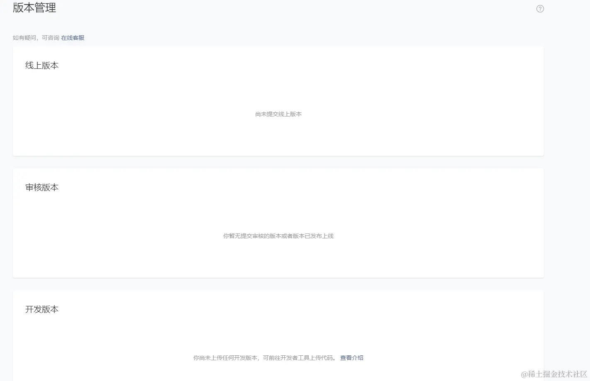Select the 线上版本 section heading
590x381 pixels.
(42, 66)
